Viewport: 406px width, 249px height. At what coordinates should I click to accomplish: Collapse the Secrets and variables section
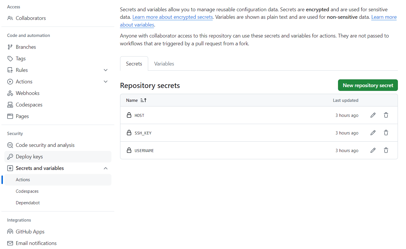pyautogui.click(x=106, y=168)
